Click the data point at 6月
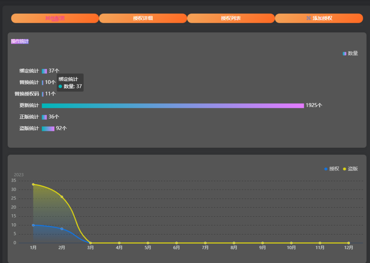This screenshot has height=263, width=370. 176,243
